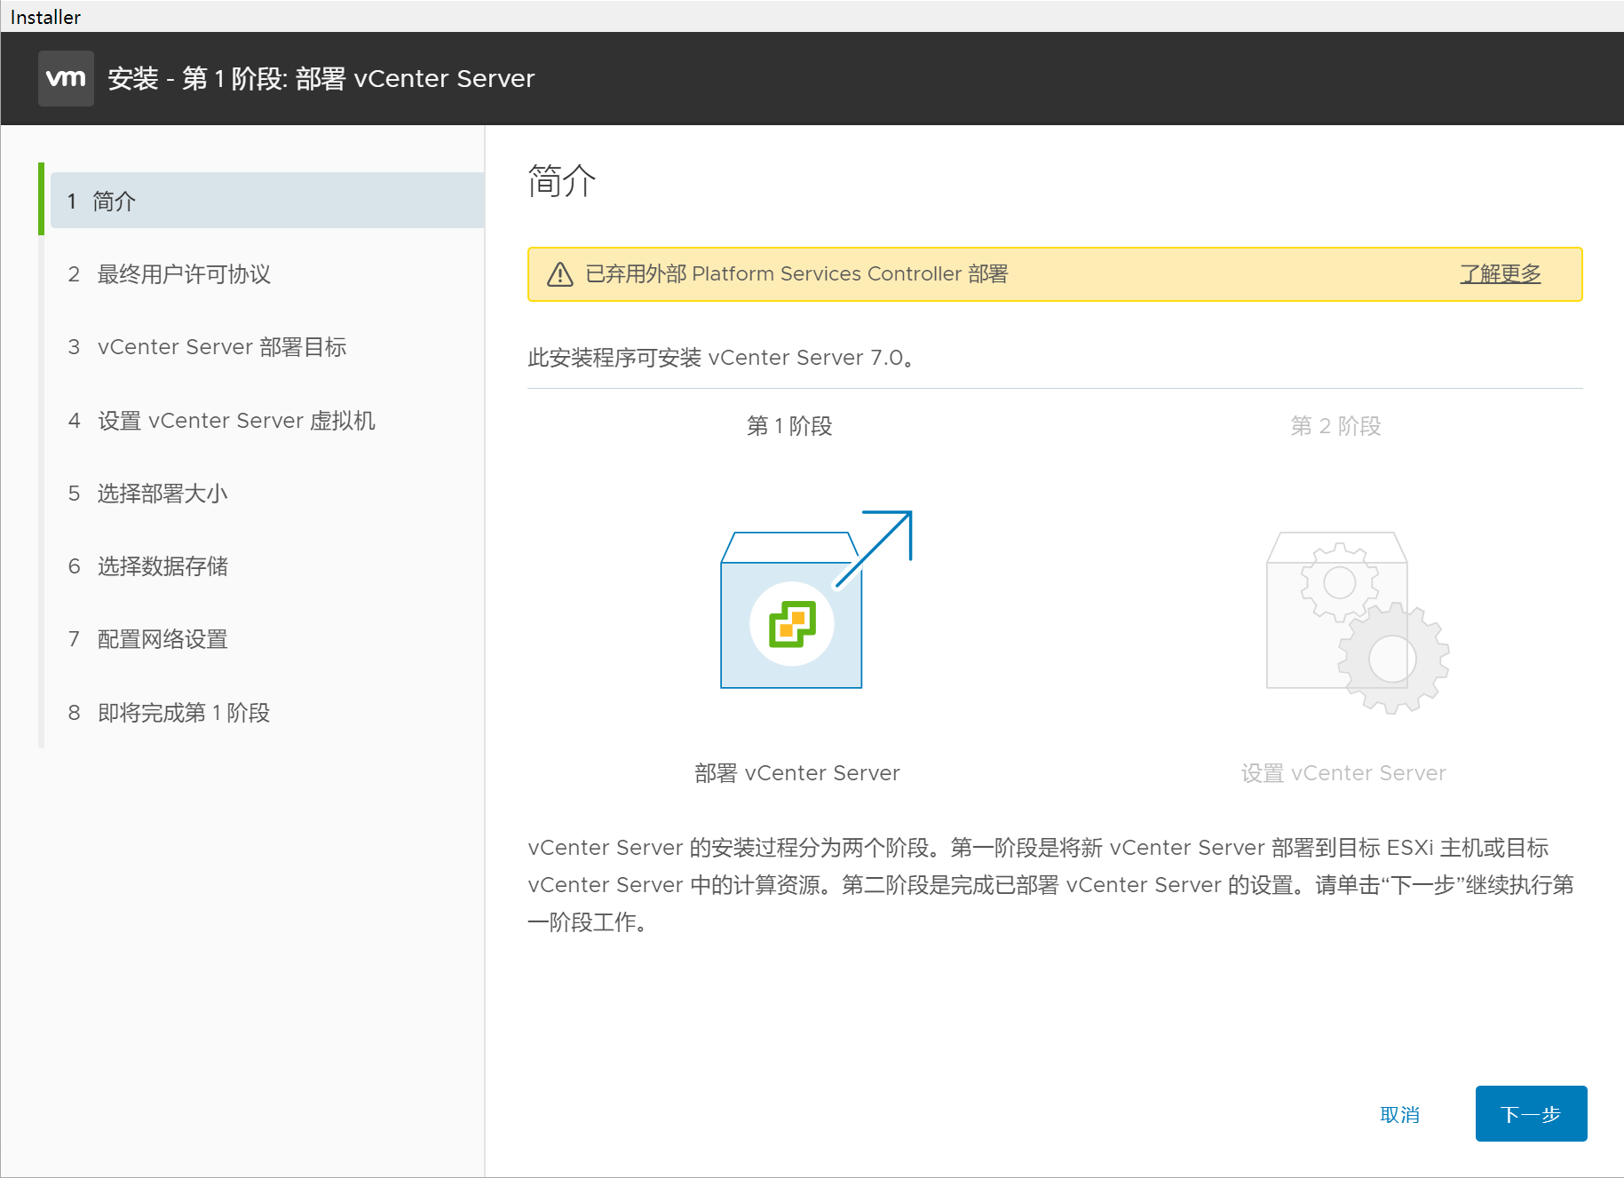
Task: Go to step 2 最终用户许可协议
Action: 183,274
